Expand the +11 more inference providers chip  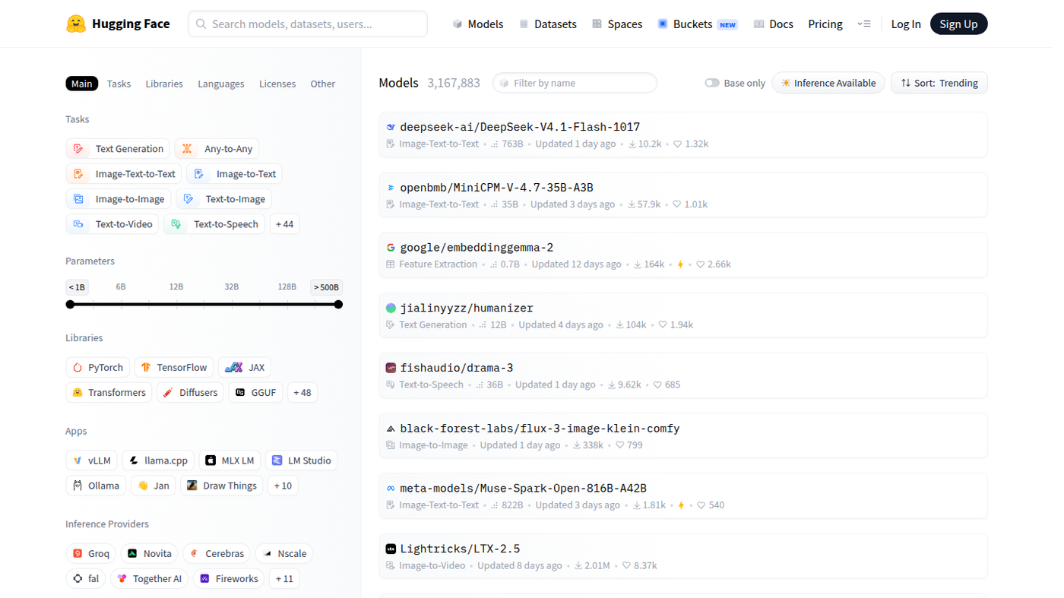point(284,579)
